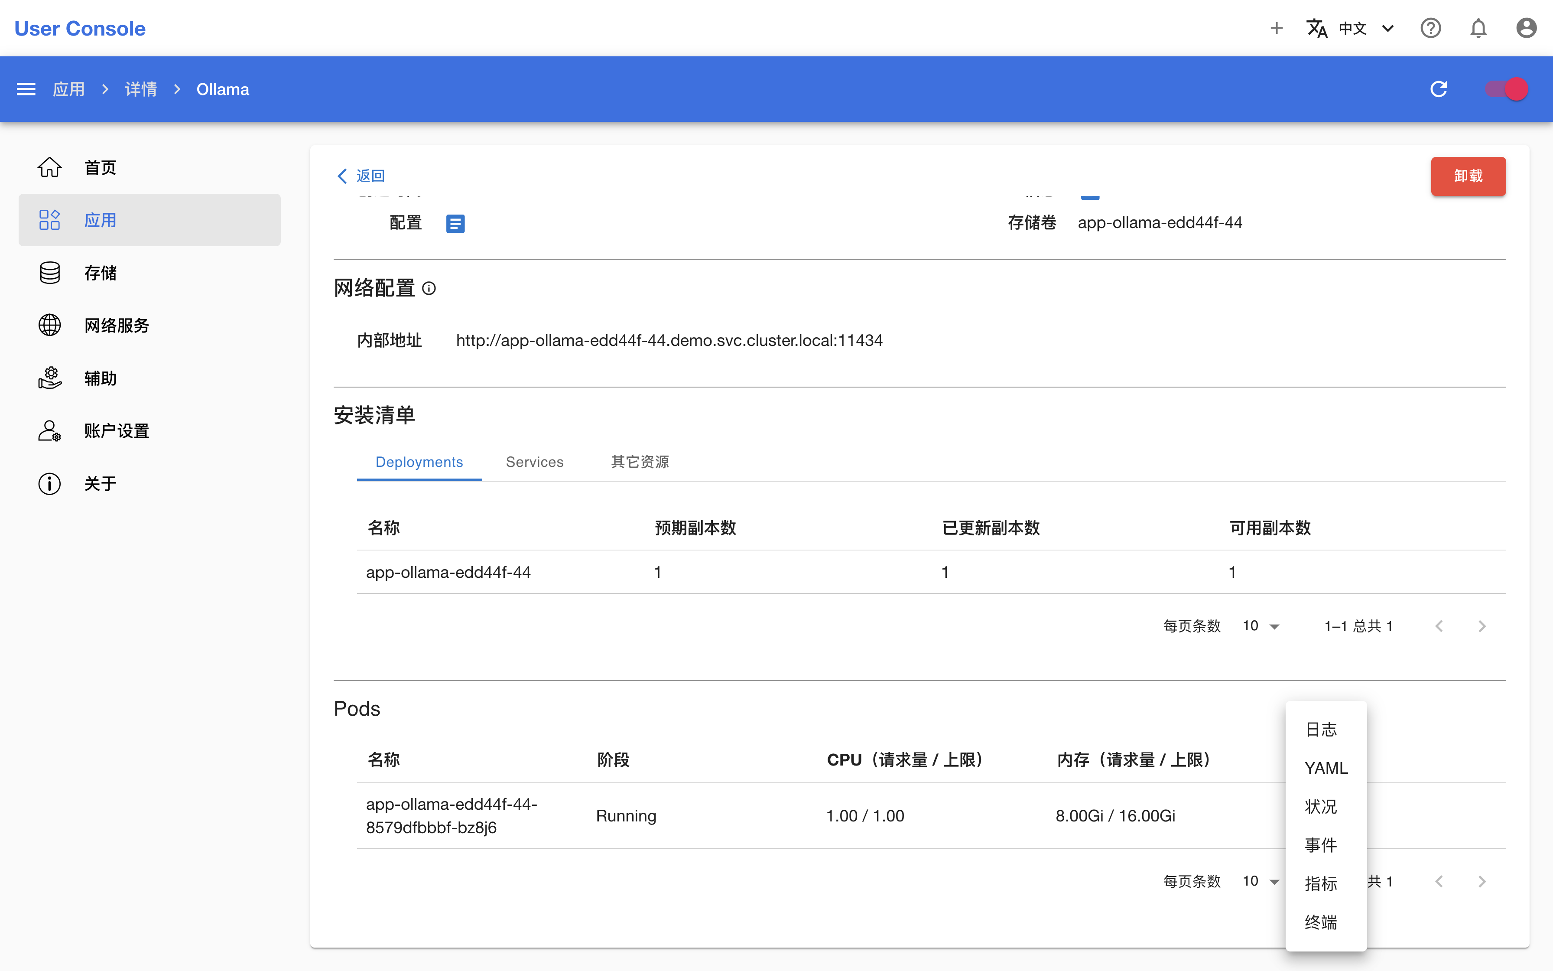Go to next page of Deployments table
The height and width of the screenshot is (971, 1553).
1482,626
